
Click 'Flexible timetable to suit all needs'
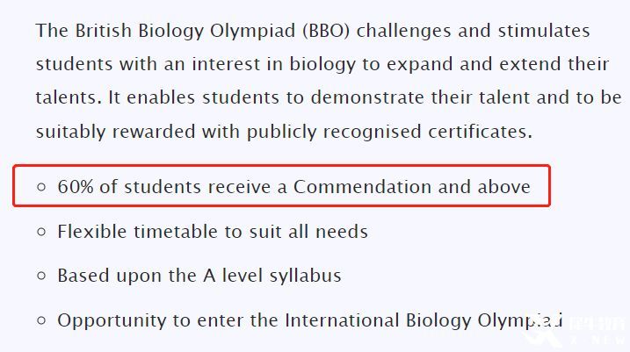pos(213,232)
